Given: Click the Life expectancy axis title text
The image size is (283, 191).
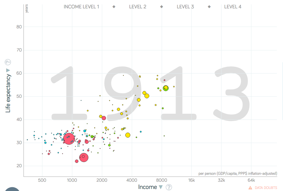Looking at the screenshot, I should click(x=8, y=93).
